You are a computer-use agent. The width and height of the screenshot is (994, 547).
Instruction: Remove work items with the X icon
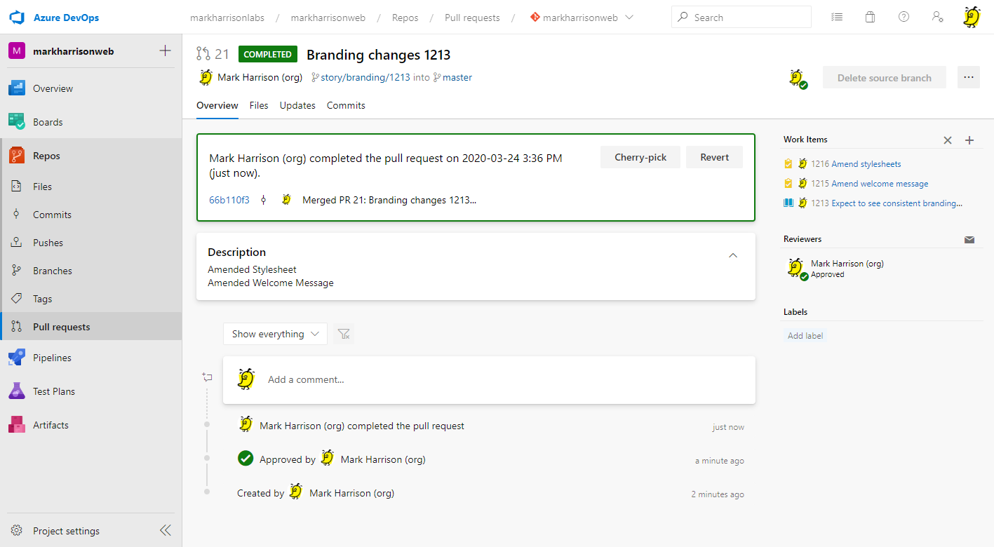[x=948, y=140]
